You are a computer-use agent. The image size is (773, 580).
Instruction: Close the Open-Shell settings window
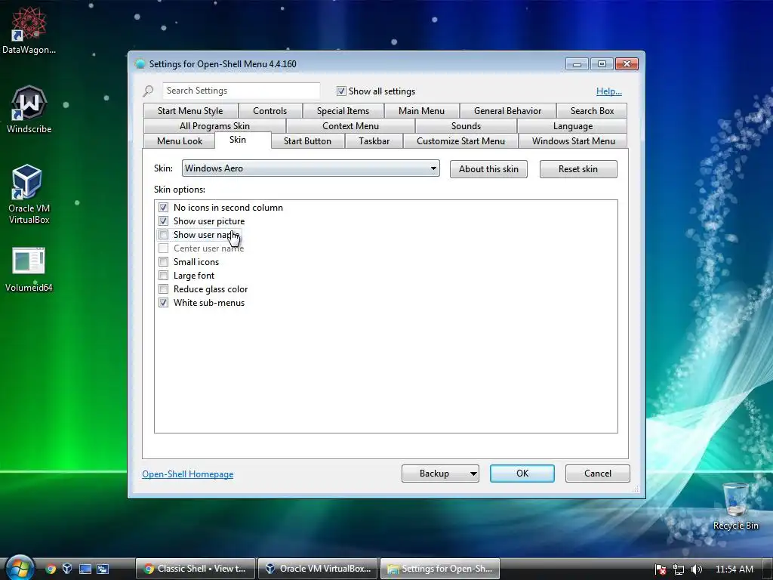tap(627, 63)
